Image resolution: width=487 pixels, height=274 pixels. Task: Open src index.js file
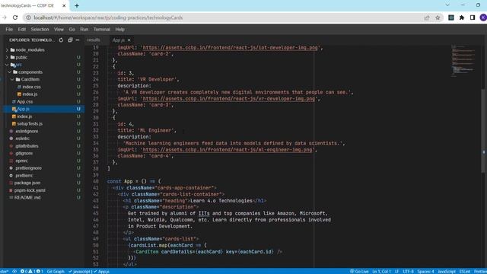24,116
